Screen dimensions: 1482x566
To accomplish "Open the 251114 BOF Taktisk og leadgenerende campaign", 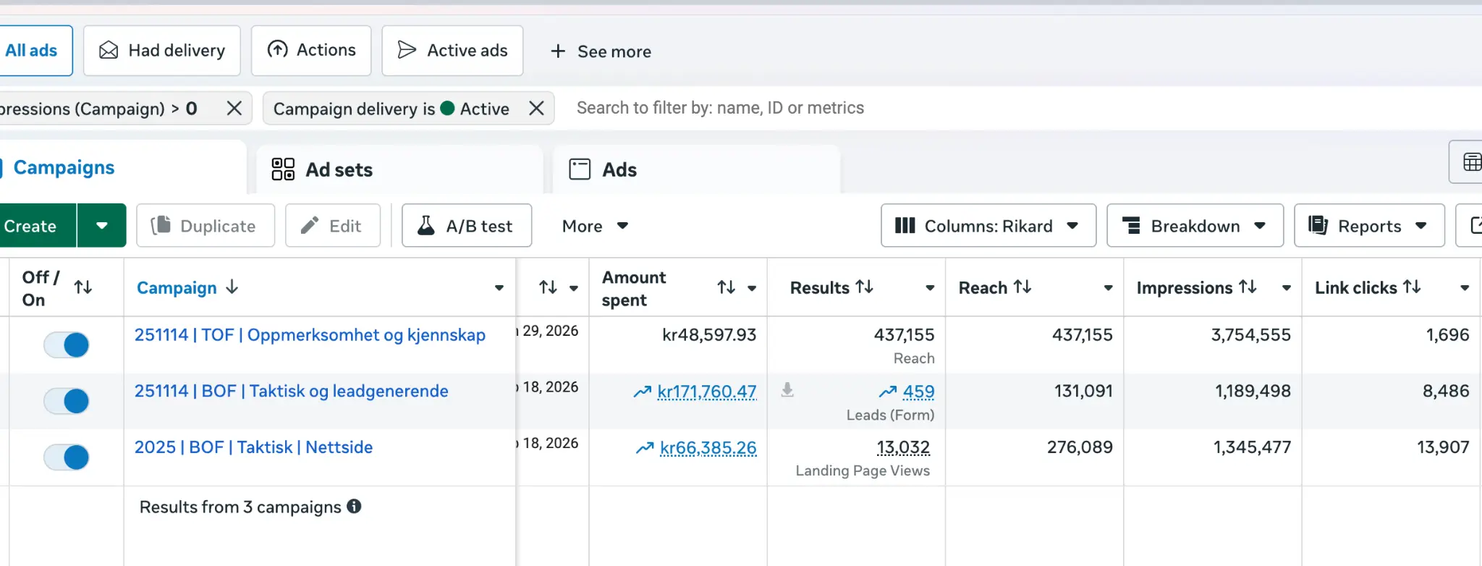I will (292, 391).
